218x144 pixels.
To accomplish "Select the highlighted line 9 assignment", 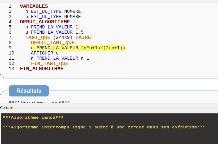I will (78, 48).
